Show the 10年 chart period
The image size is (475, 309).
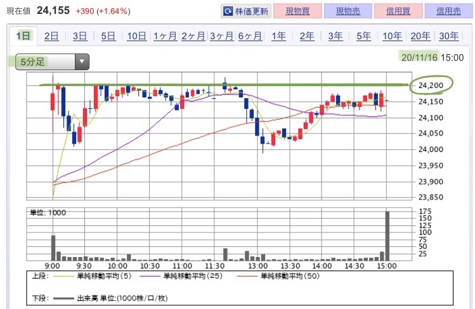(392, 36)
